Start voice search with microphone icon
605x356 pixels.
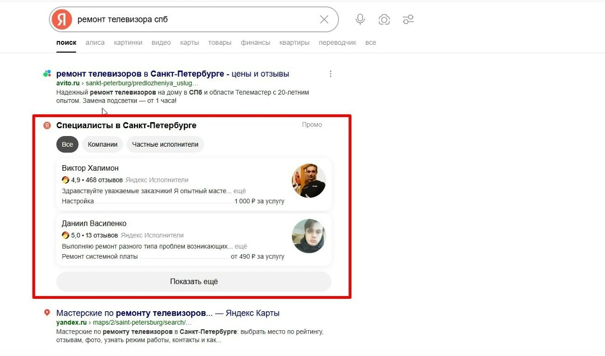pyautogui.click(x=360, y=19)
